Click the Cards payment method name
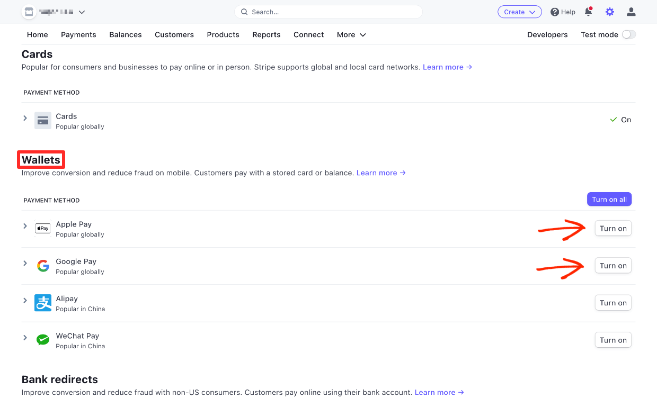This screenshot has width=657, height=407. point(66,116)
